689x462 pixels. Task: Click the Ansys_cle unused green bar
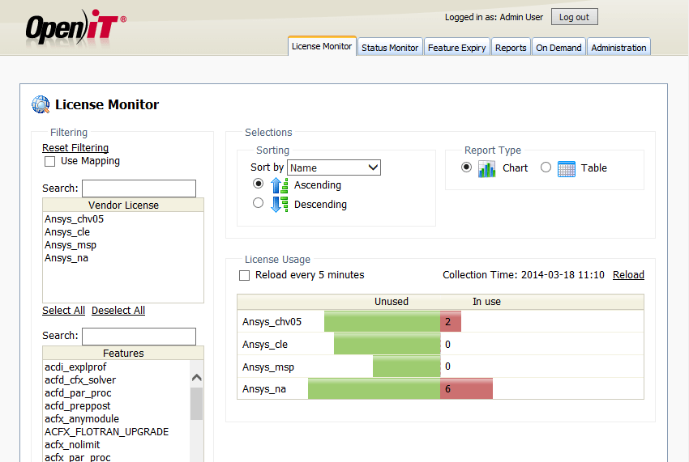tap(387, 344)
